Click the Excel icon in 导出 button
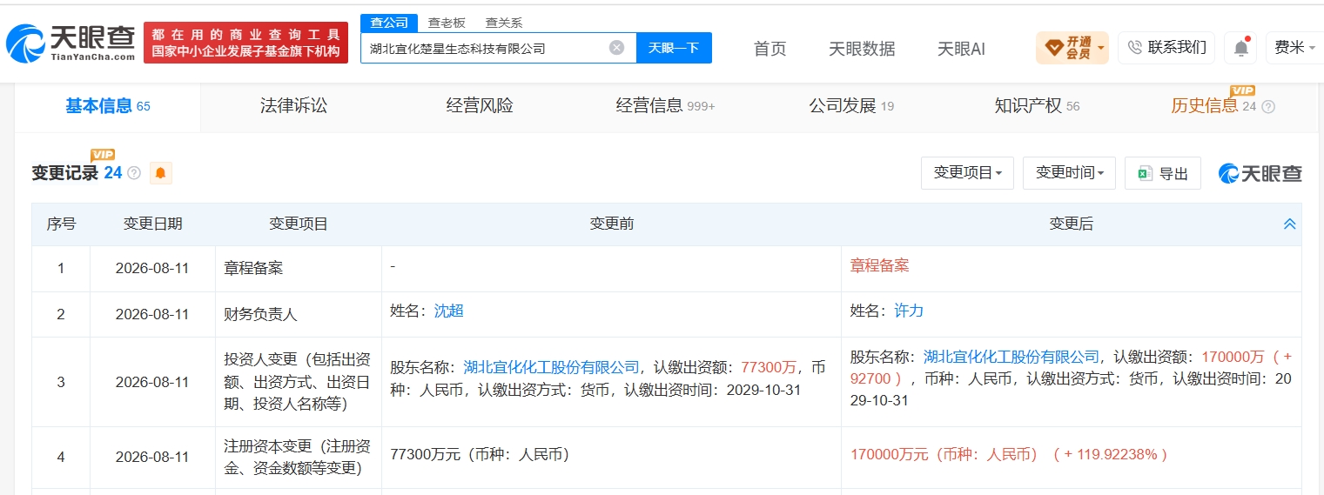The image size is (1324, 495). tap(1145, 173)
